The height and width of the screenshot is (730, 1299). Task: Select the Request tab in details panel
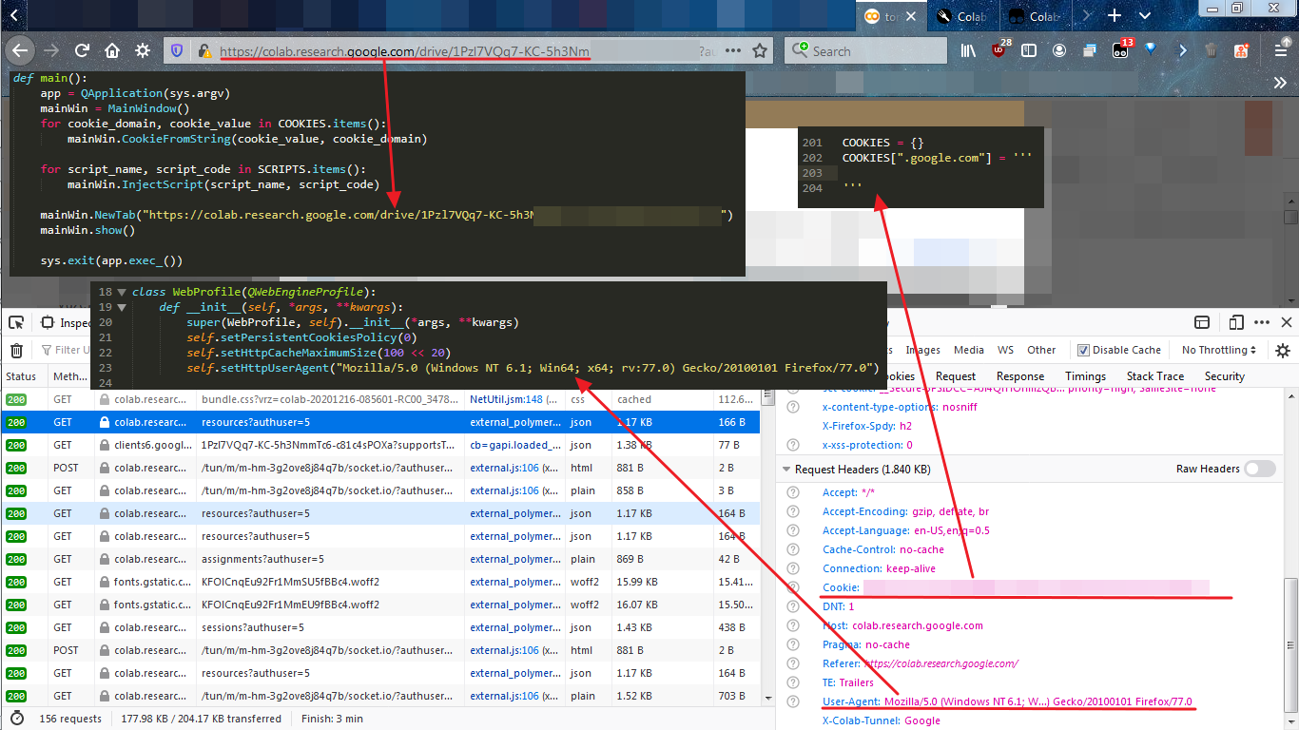(x=956, y=376)
